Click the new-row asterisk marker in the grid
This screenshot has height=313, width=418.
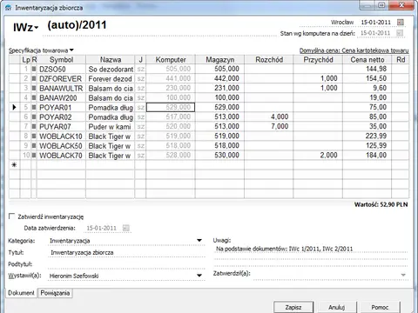click(x=14, y=164)
